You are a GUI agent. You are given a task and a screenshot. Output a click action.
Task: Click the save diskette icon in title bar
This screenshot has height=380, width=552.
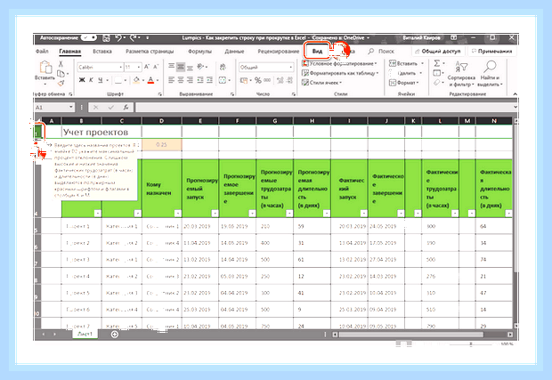tap(106, 38)
